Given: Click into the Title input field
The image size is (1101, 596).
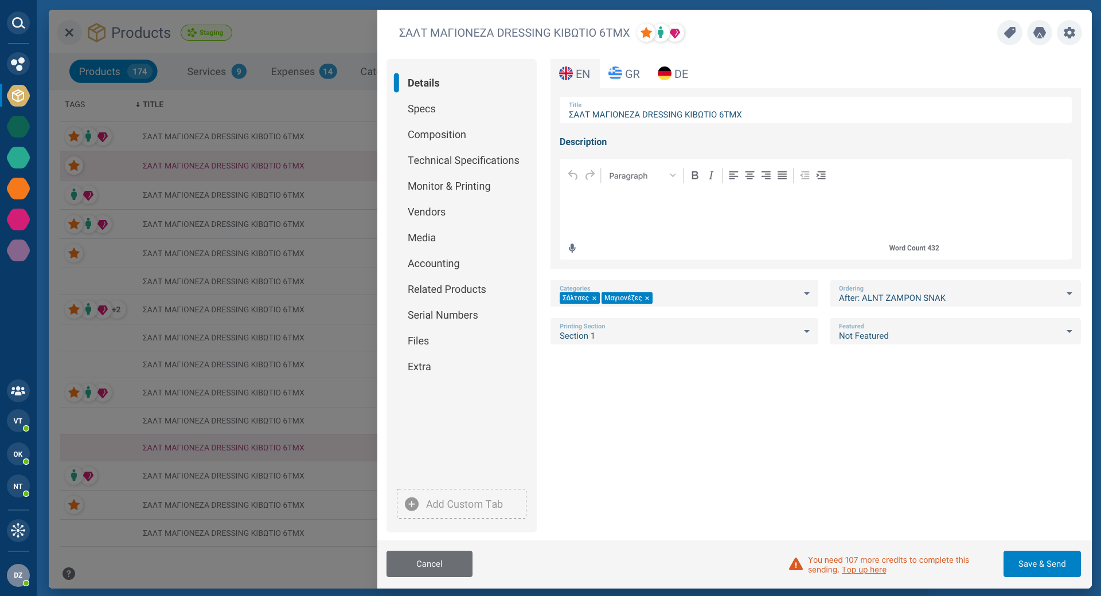Looking at the screenshot, I should click(815, 115).
